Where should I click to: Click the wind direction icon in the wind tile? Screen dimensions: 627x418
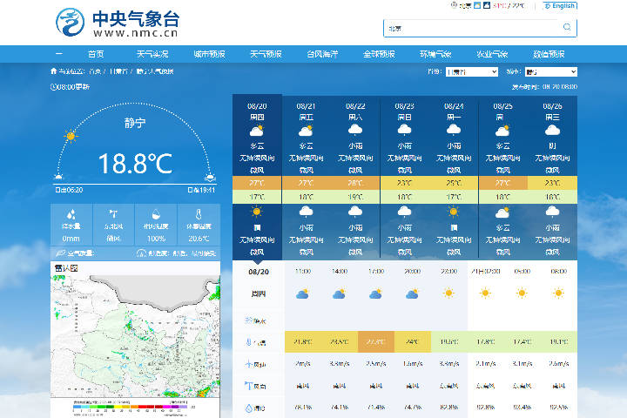(x=113, y=214)
